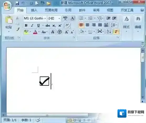Image resolution: width=146 pixels, height=123 pixels.
Task: Toggle italic formatting
Action: click(32, 25)
